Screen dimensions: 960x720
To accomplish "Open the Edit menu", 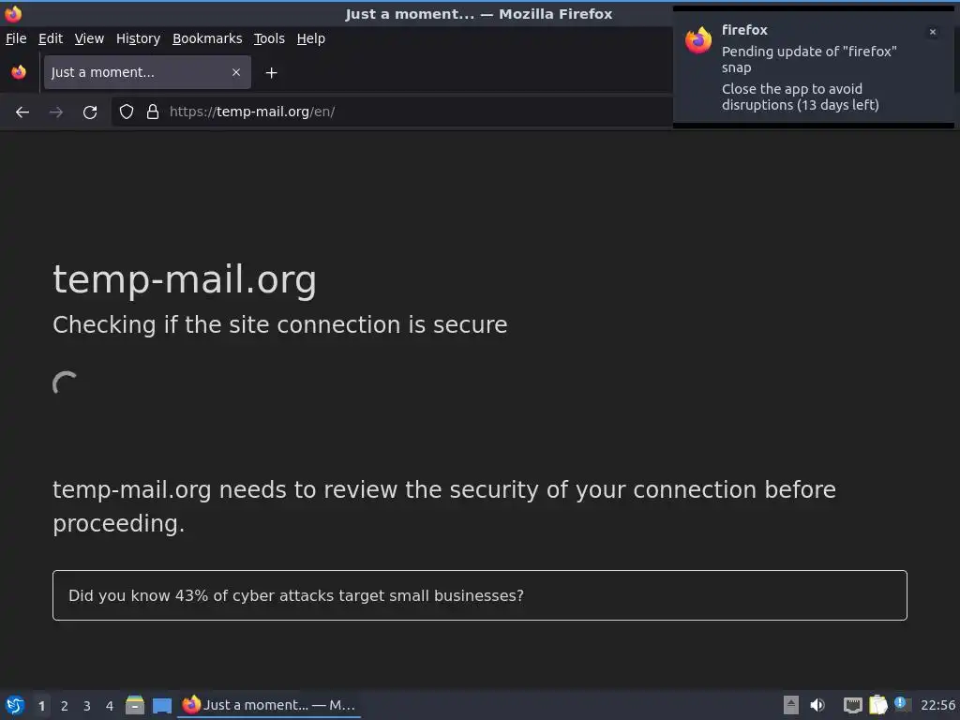I will 51,38.
